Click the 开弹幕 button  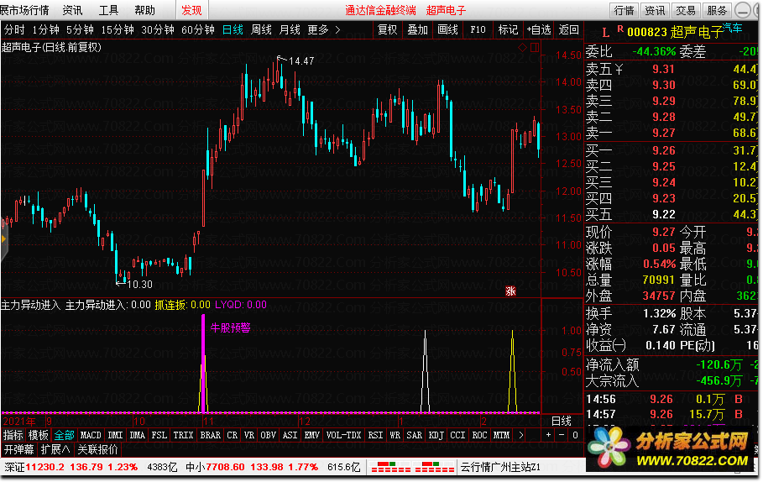point(19,449)
